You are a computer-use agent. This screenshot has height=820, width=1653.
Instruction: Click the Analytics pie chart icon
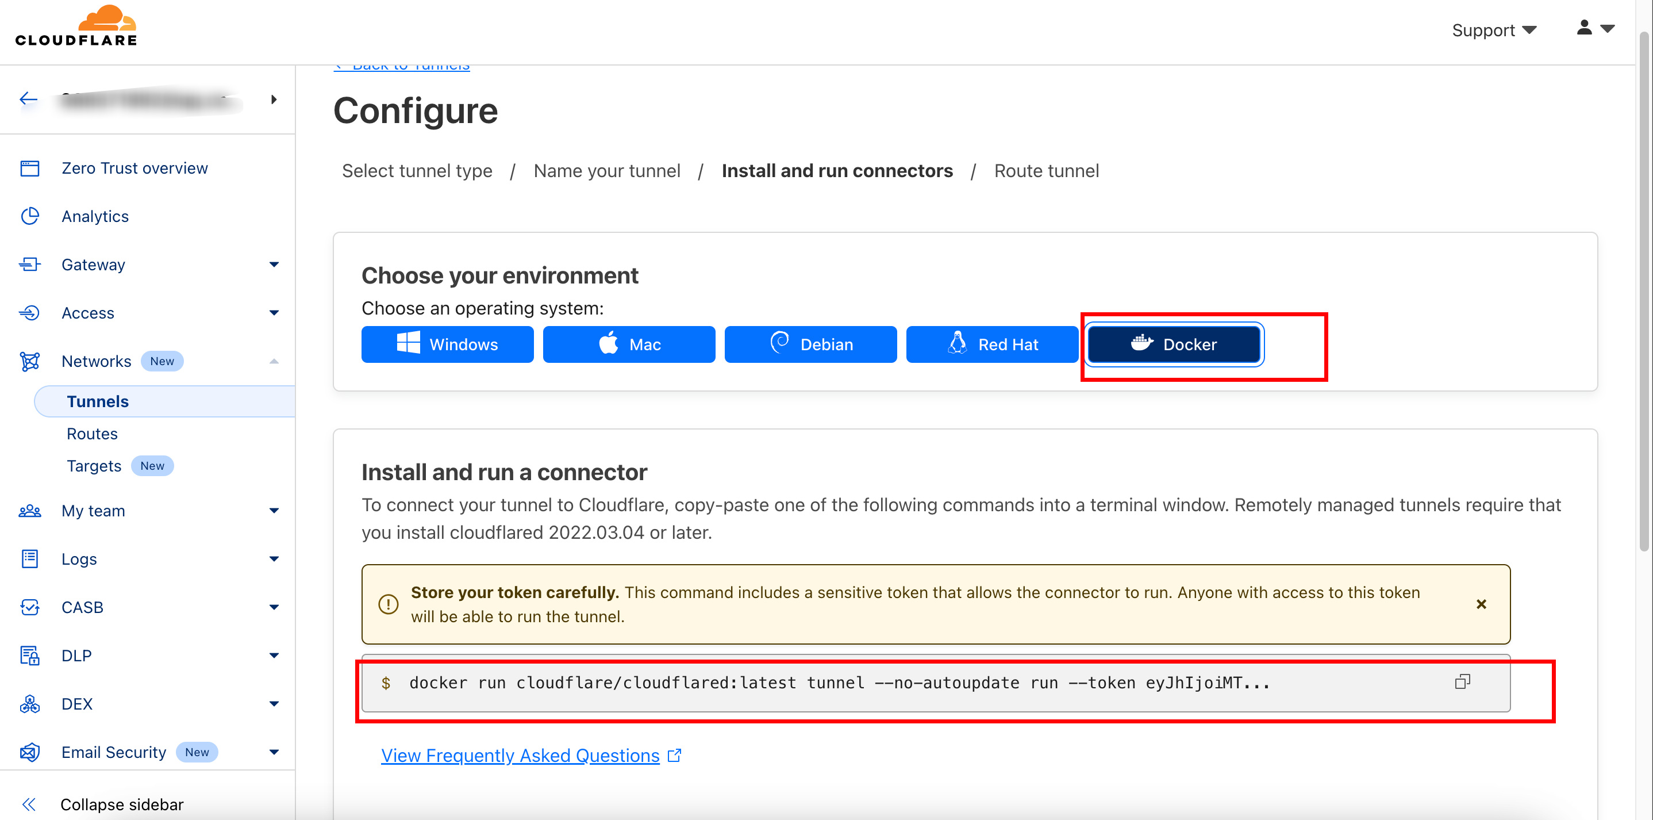(29, 216)
